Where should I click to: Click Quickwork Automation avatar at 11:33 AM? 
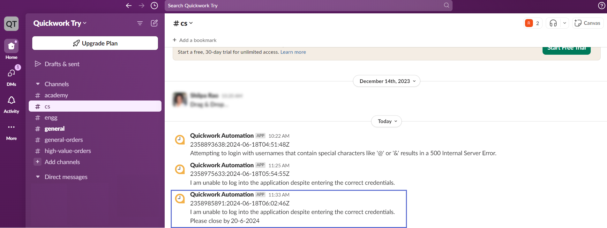coord(180,198)
